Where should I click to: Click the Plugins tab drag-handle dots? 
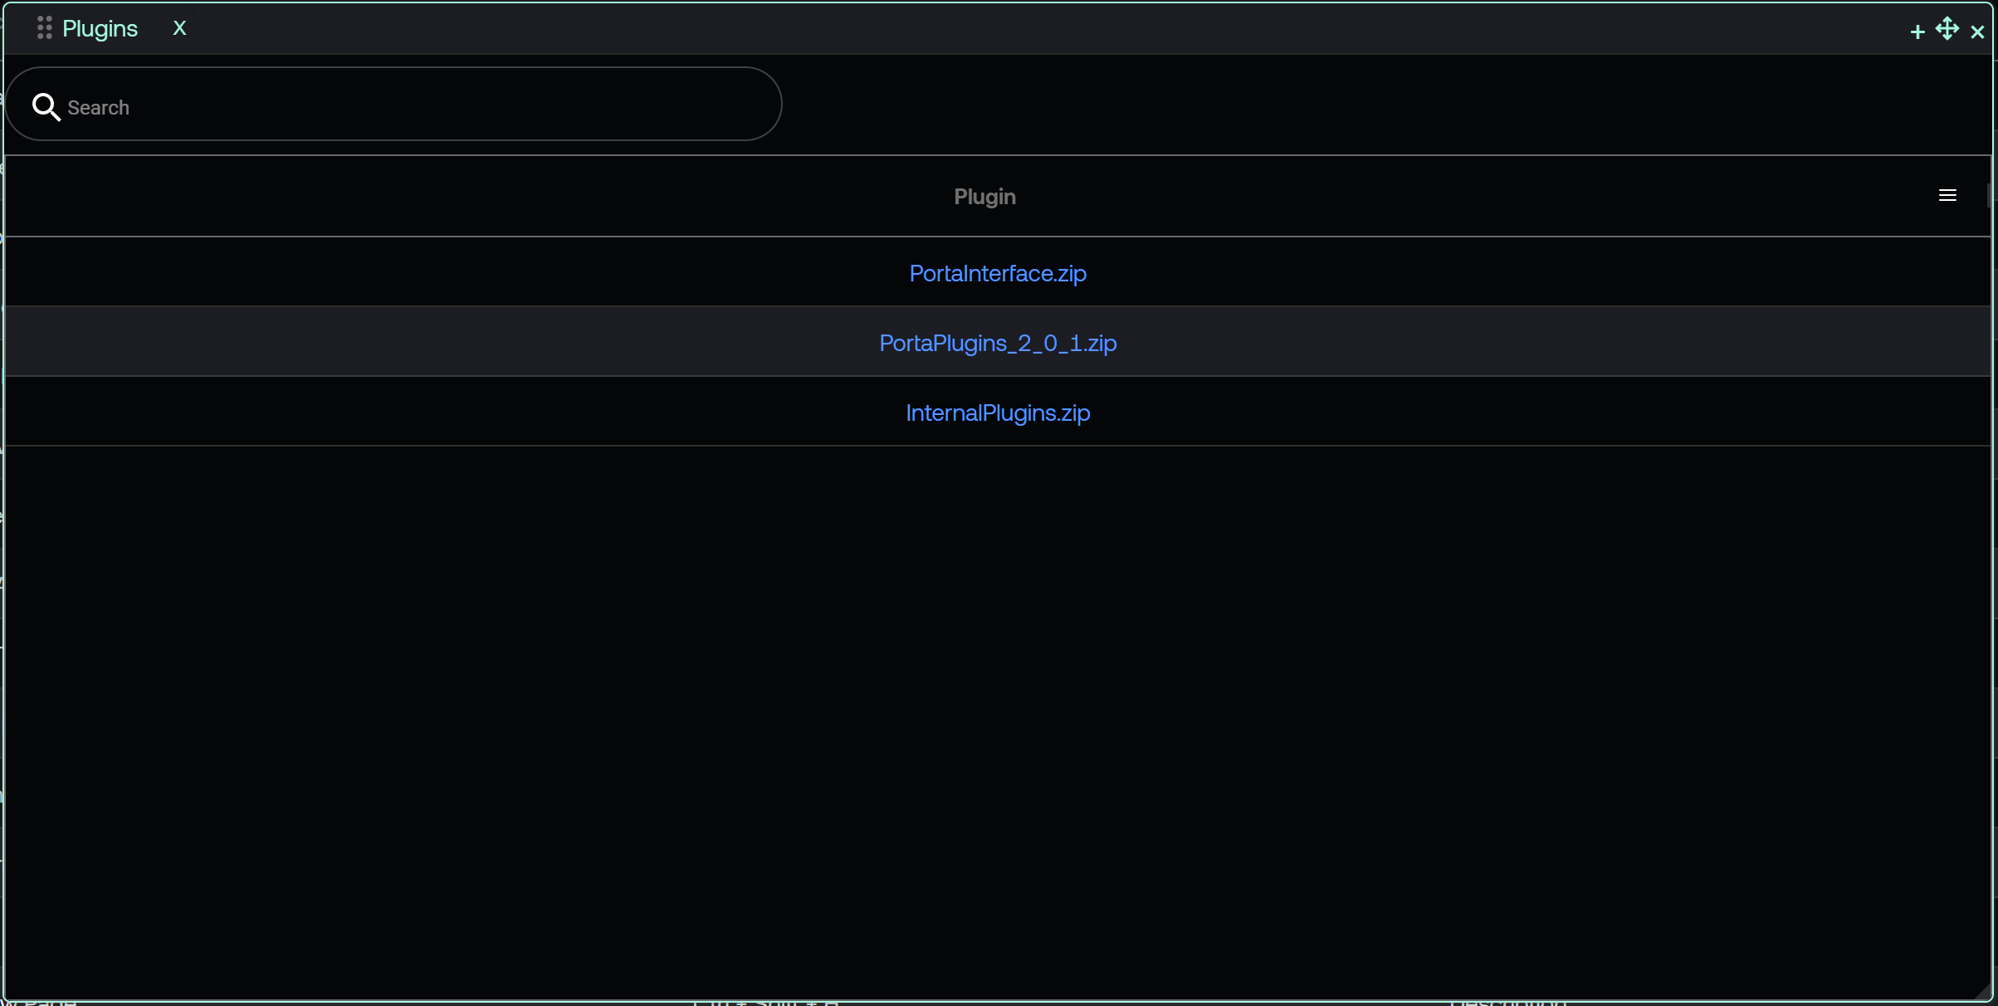point(45,28)
